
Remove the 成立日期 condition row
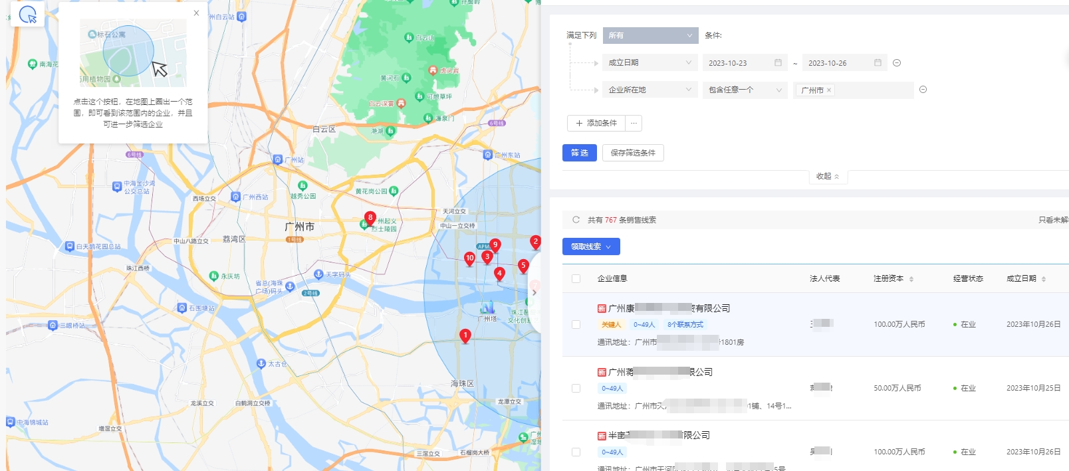pyautogui.click(x=897, y=62)
